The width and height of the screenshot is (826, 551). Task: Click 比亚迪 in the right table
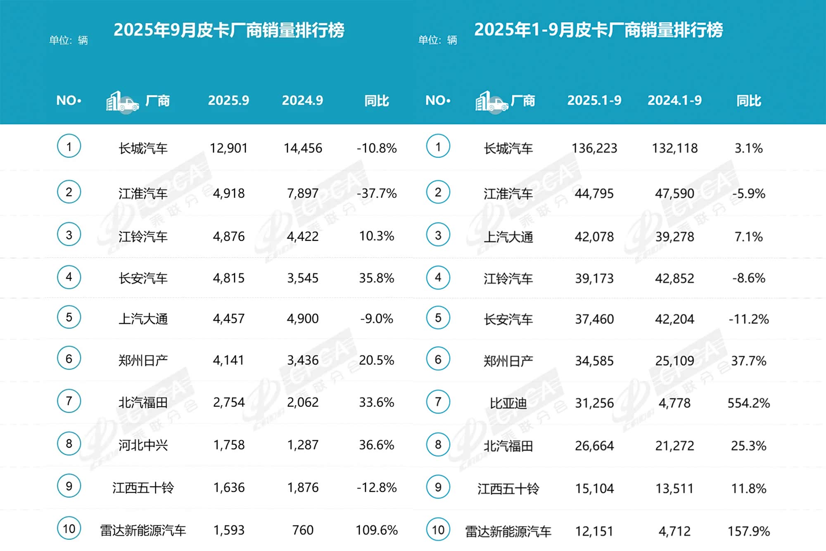pyautogui.click(x=508, y=403)
